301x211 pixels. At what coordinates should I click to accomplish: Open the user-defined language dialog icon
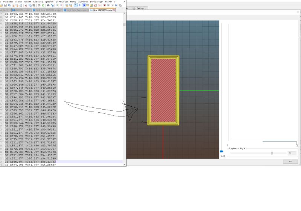click(x=87, y=5)
